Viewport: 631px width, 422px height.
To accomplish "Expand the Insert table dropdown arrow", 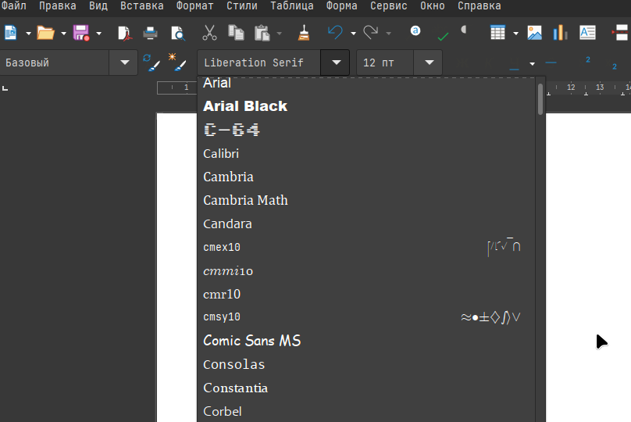I will [x=515, y=34].
